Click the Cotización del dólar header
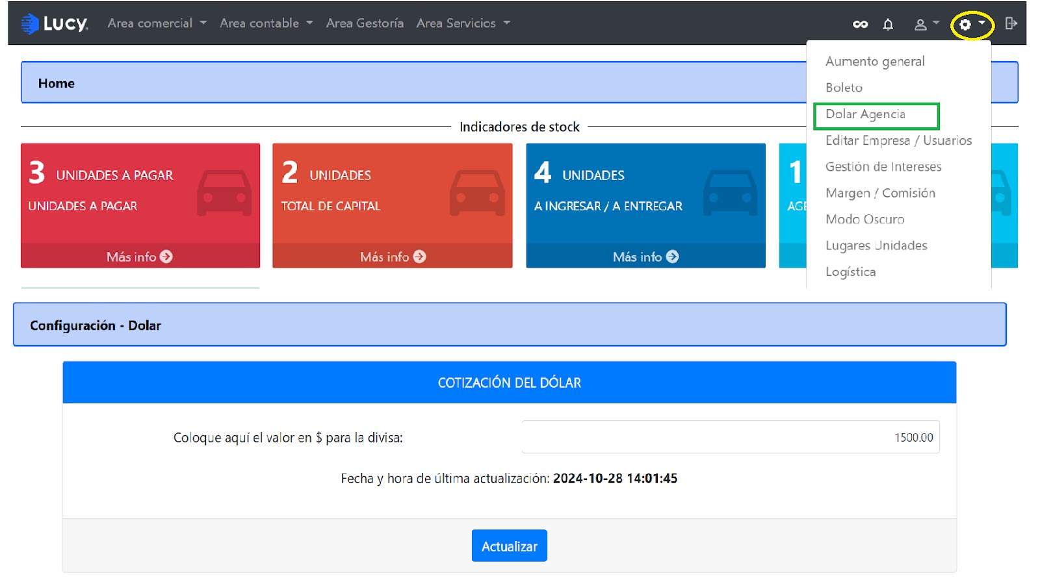Image resolution: width=1040 pixels, height=580 pixels. pos(510,383)
